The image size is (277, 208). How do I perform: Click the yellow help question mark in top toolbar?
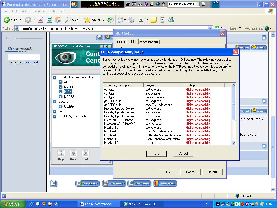coord(164,4)
